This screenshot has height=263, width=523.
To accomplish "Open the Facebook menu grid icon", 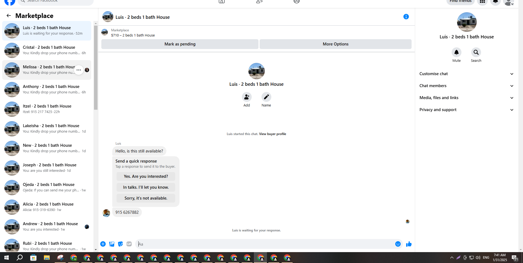I will tap(482, 2).
